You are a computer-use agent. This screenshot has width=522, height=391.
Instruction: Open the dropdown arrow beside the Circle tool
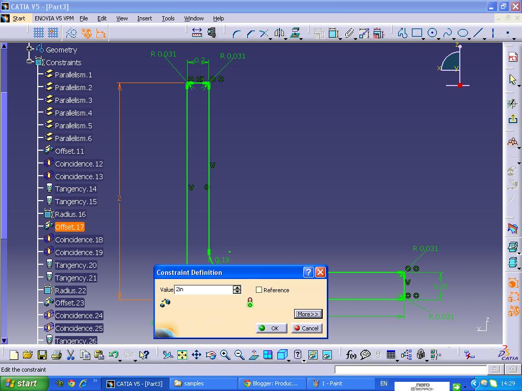(439, 39)
